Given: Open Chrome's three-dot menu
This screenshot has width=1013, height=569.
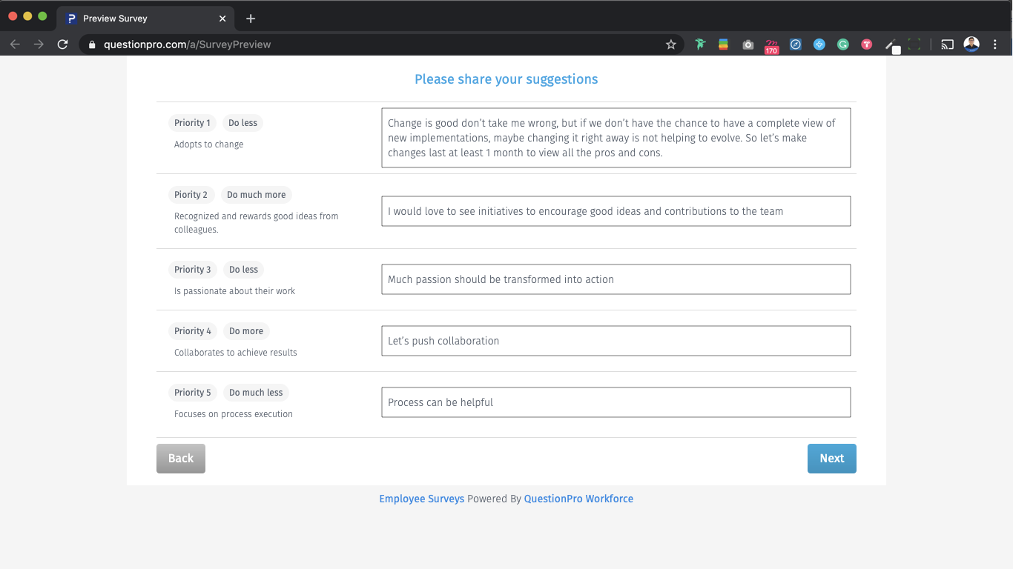Looking at the screenshot, I should tap(995, 44).
